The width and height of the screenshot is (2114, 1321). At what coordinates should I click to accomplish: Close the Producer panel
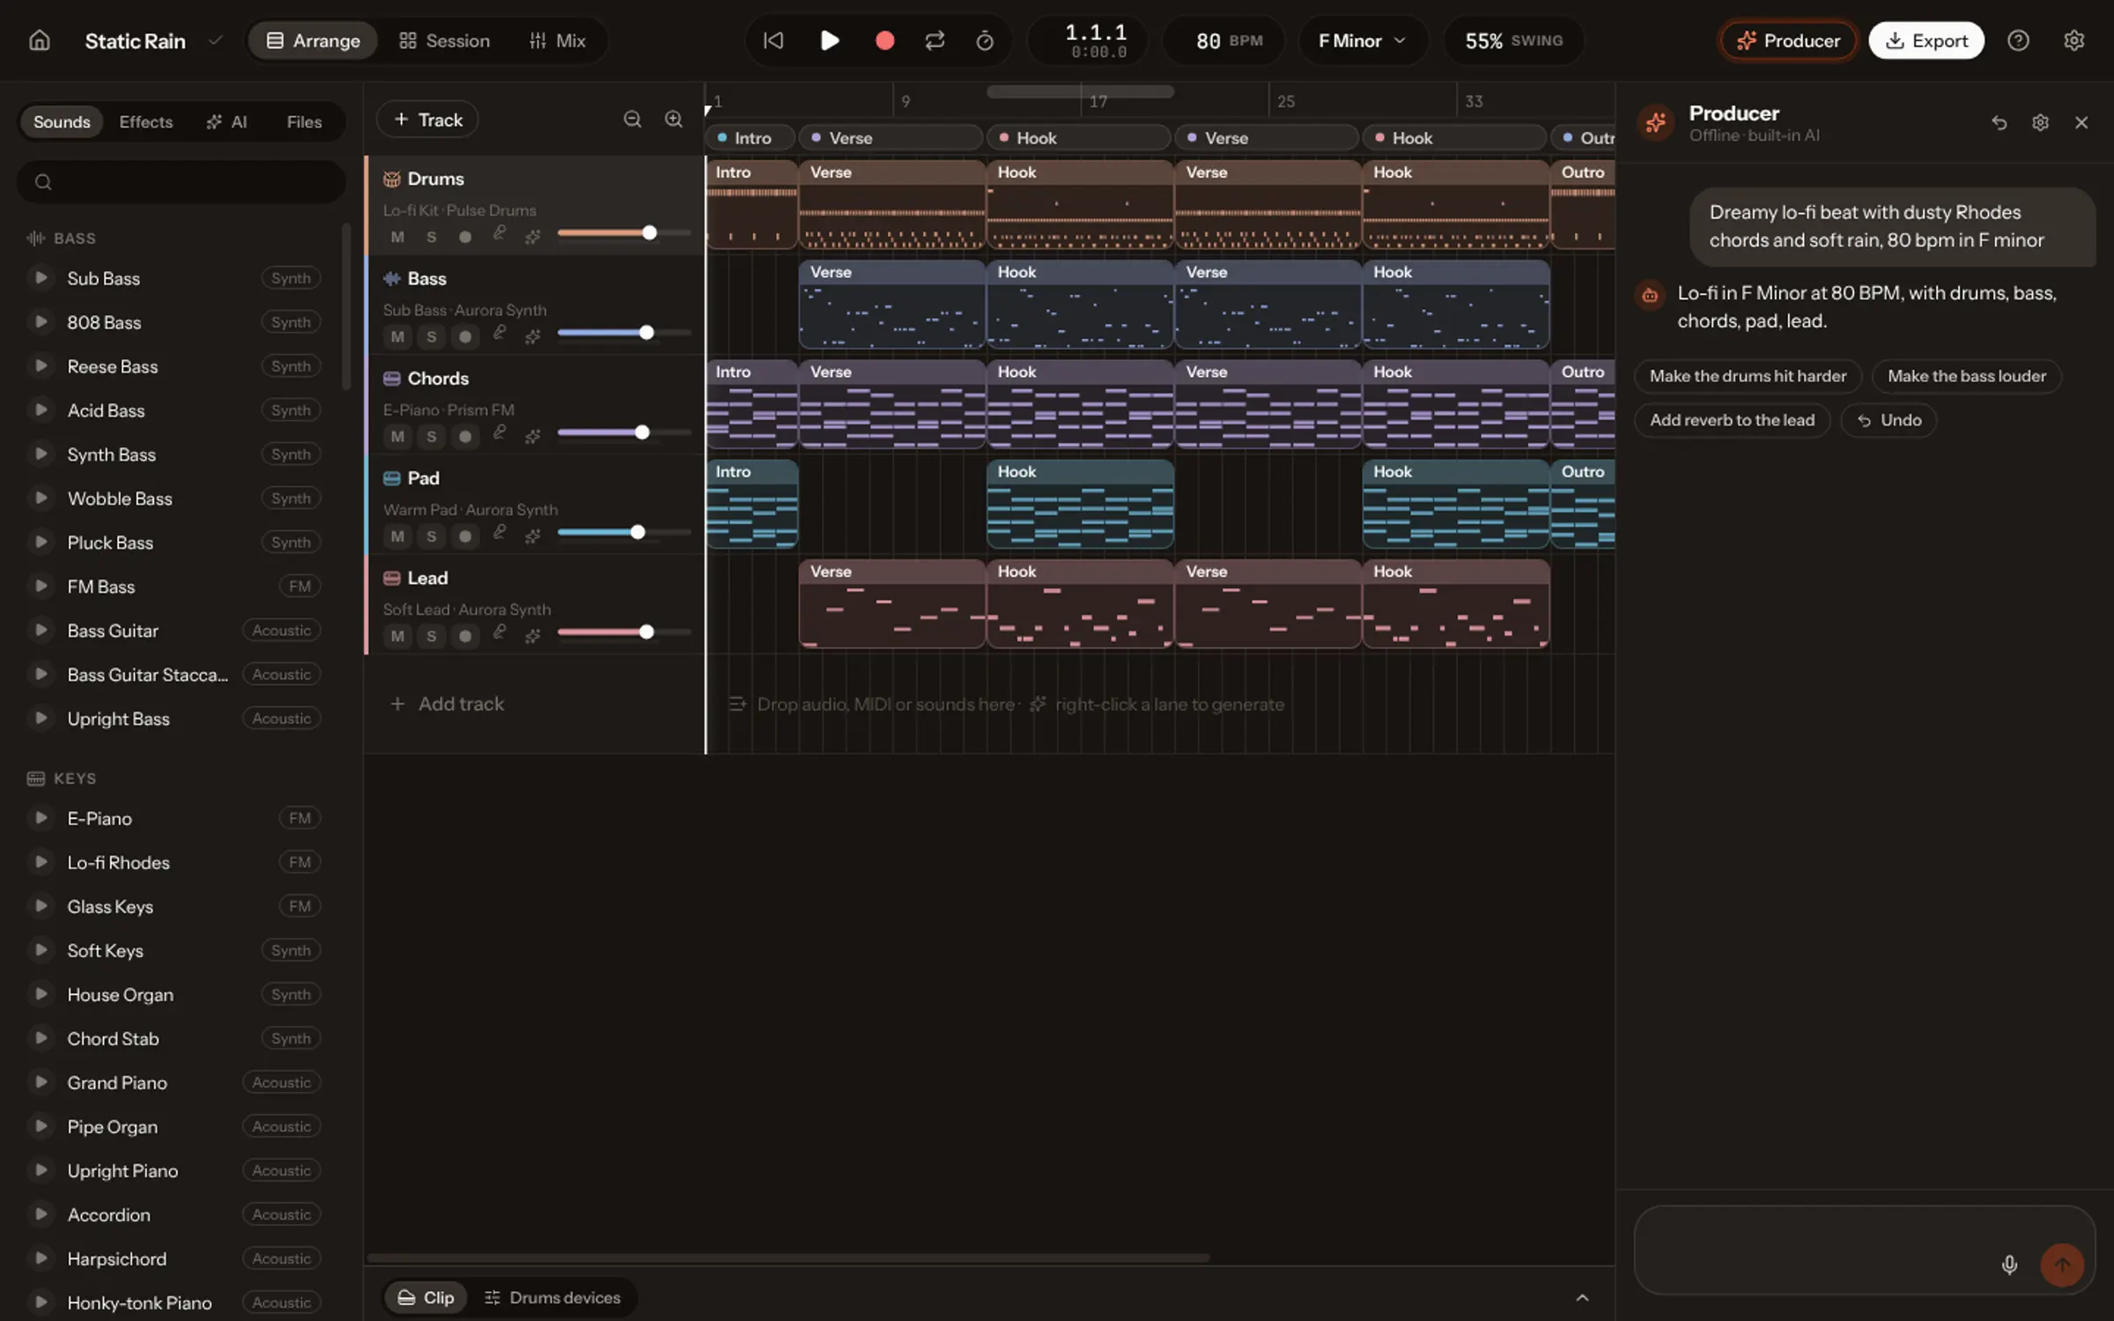(x=2081, y=122)
